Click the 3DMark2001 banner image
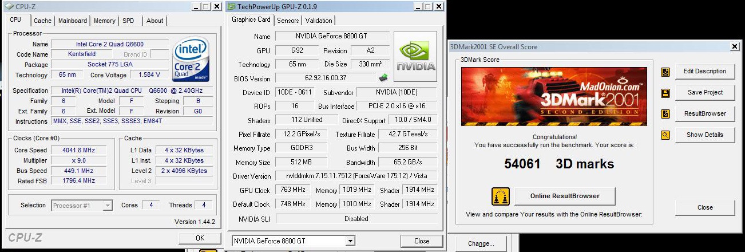745x252 pixels. pos(554,97)
